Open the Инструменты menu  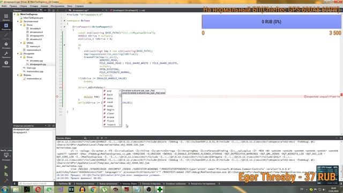57,6
